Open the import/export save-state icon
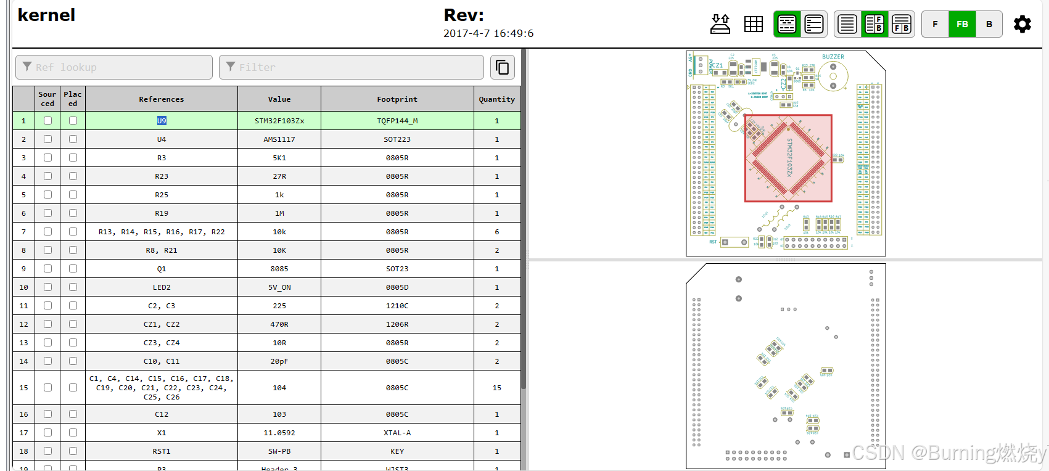 tap(720, 24)
